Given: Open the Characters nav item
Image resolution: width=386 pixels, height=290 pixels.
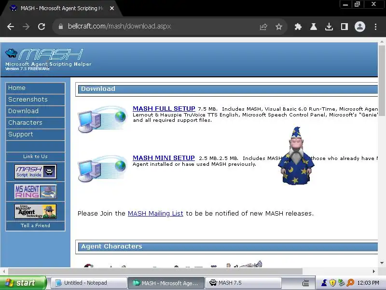Looking at the screenshot, I should [35, 123].
